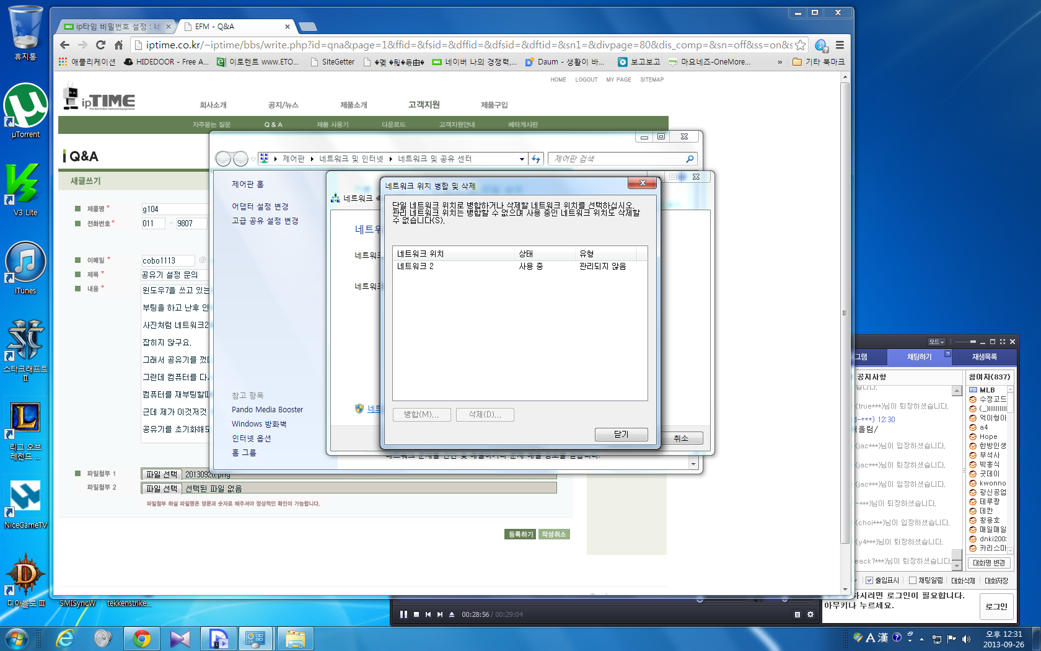
Task: Reload the iptime page in Chrome
Action: [x=100, y=45]
